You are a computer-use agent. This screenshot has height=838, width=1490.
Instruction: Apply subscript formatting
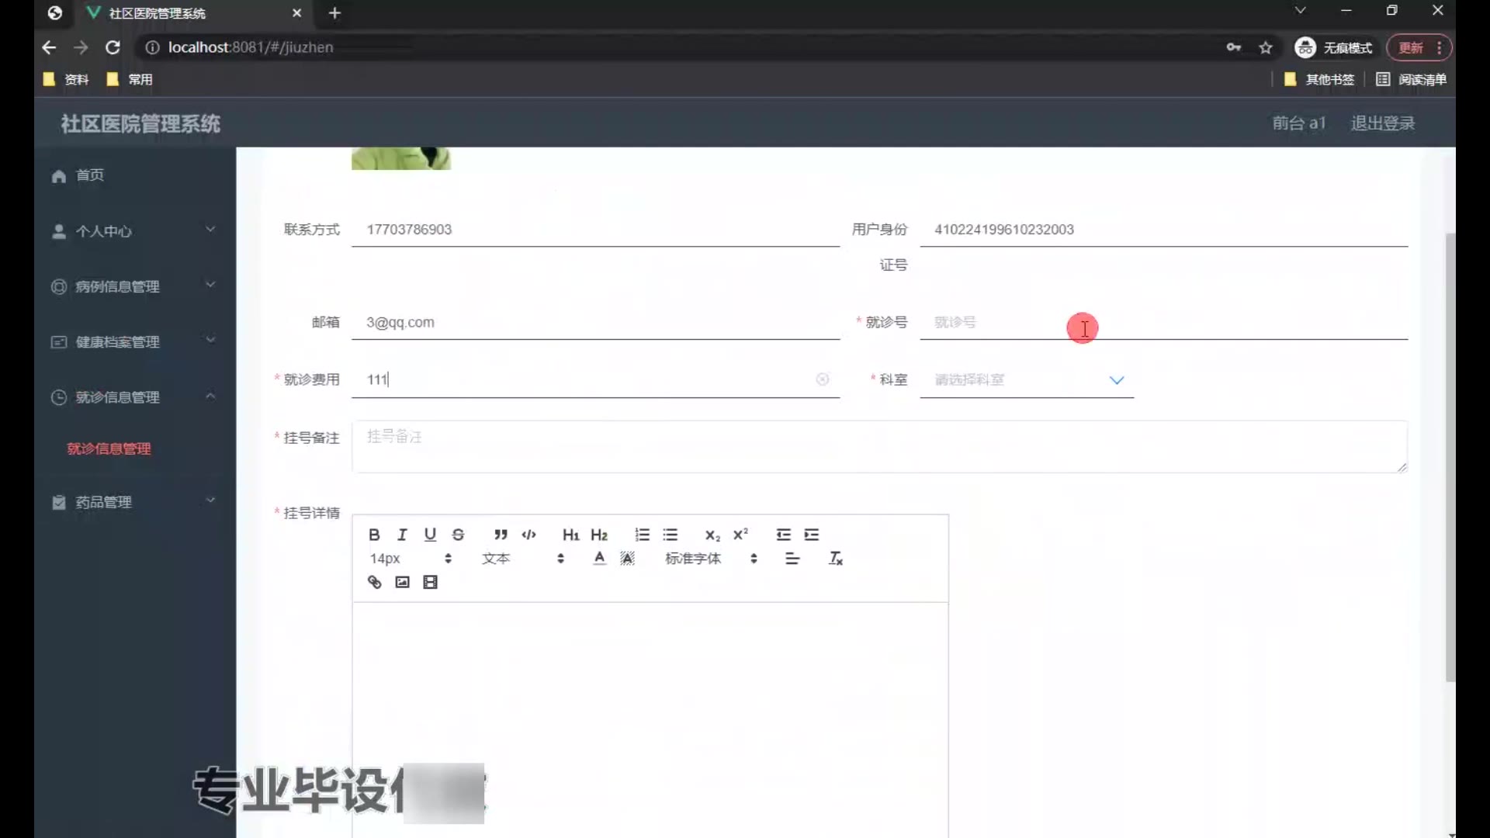pos(712,535)
